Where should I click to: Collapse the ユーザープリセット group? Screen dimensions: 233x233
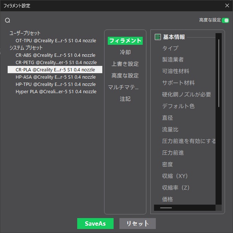pos(25,33)
